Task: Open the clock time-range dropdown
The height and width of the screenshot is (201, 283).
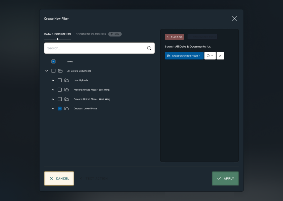Action: pos(210,56)
